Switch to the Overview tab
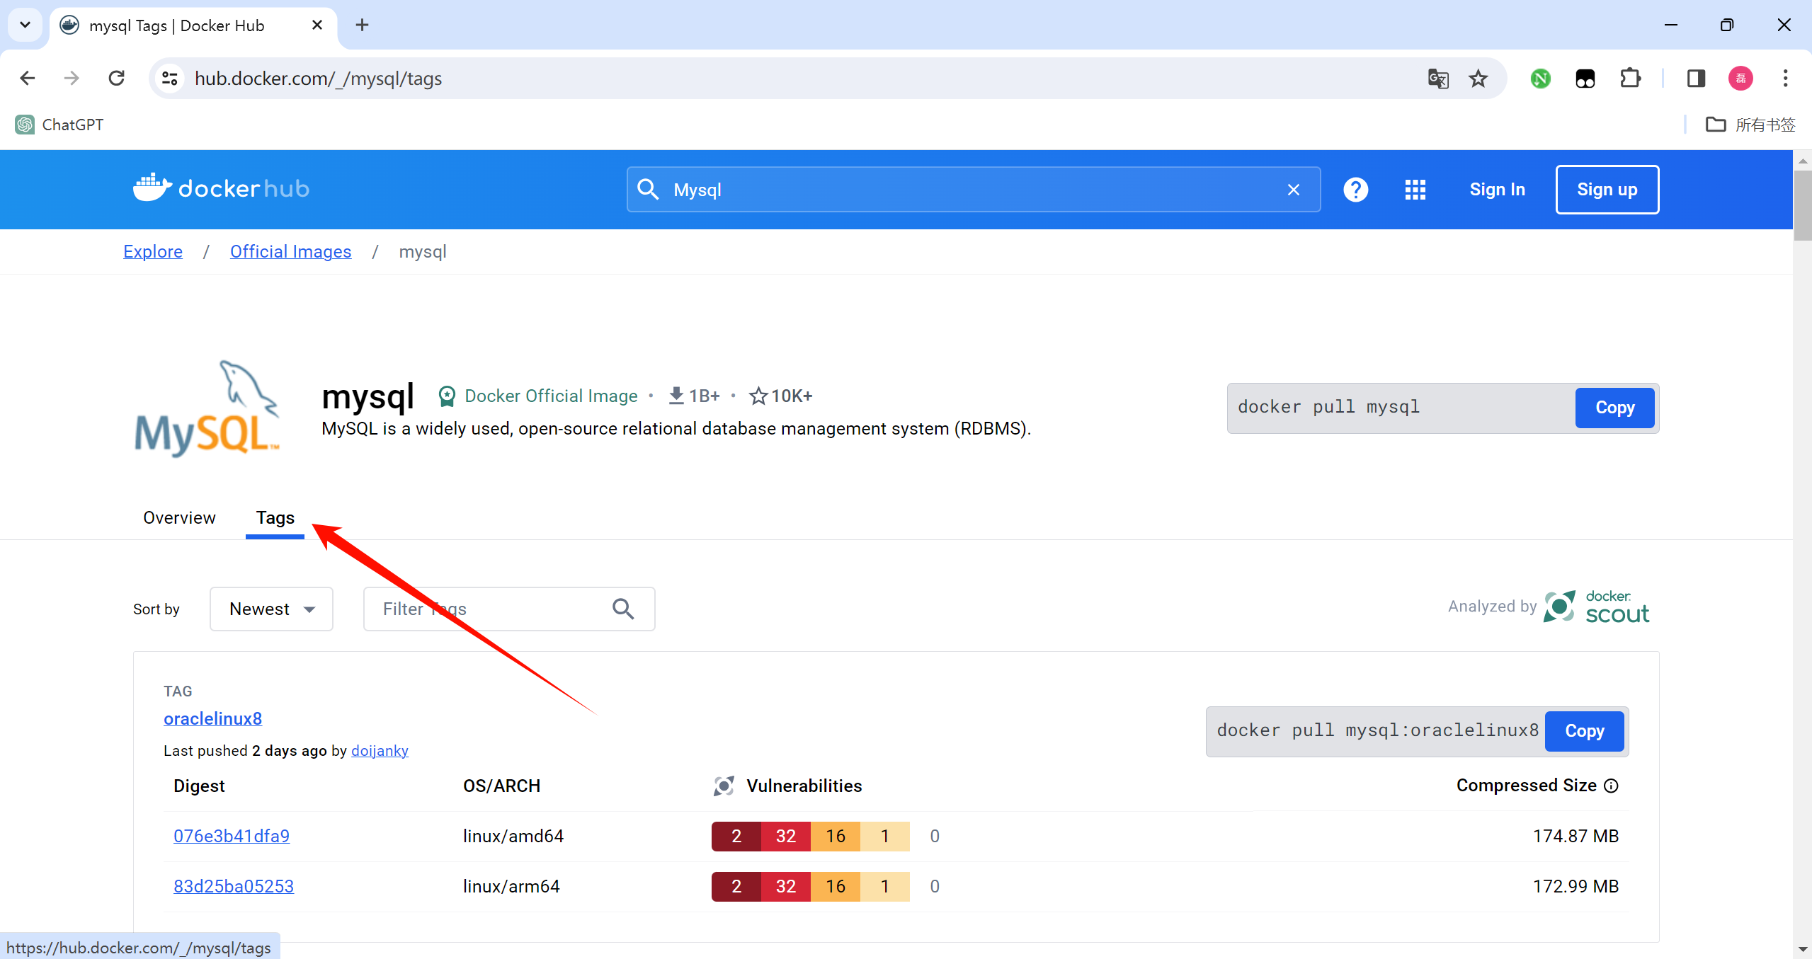This screenshot has height=959, width=1812. click(x=179, y=517)
